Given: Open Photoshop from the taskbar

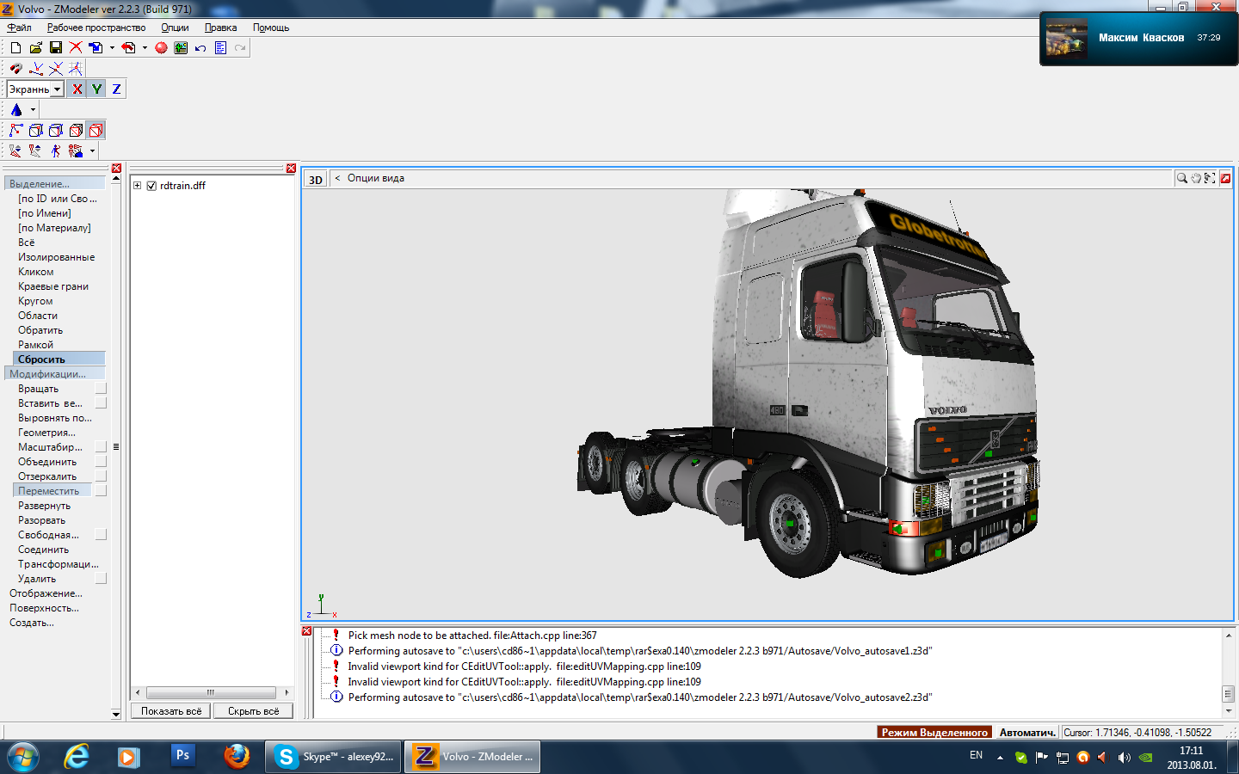Looking at the screenshot, I should (182, 756).
